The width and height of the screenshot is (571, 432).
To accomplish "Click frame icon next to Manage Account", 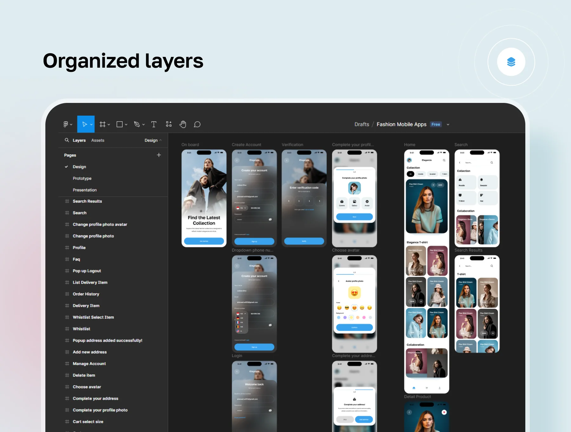I will click(67, 363).
